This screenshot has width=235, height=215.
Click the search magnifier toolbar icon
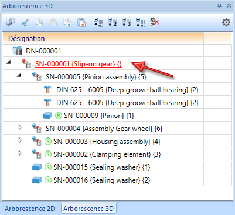[x=11, y=22]
